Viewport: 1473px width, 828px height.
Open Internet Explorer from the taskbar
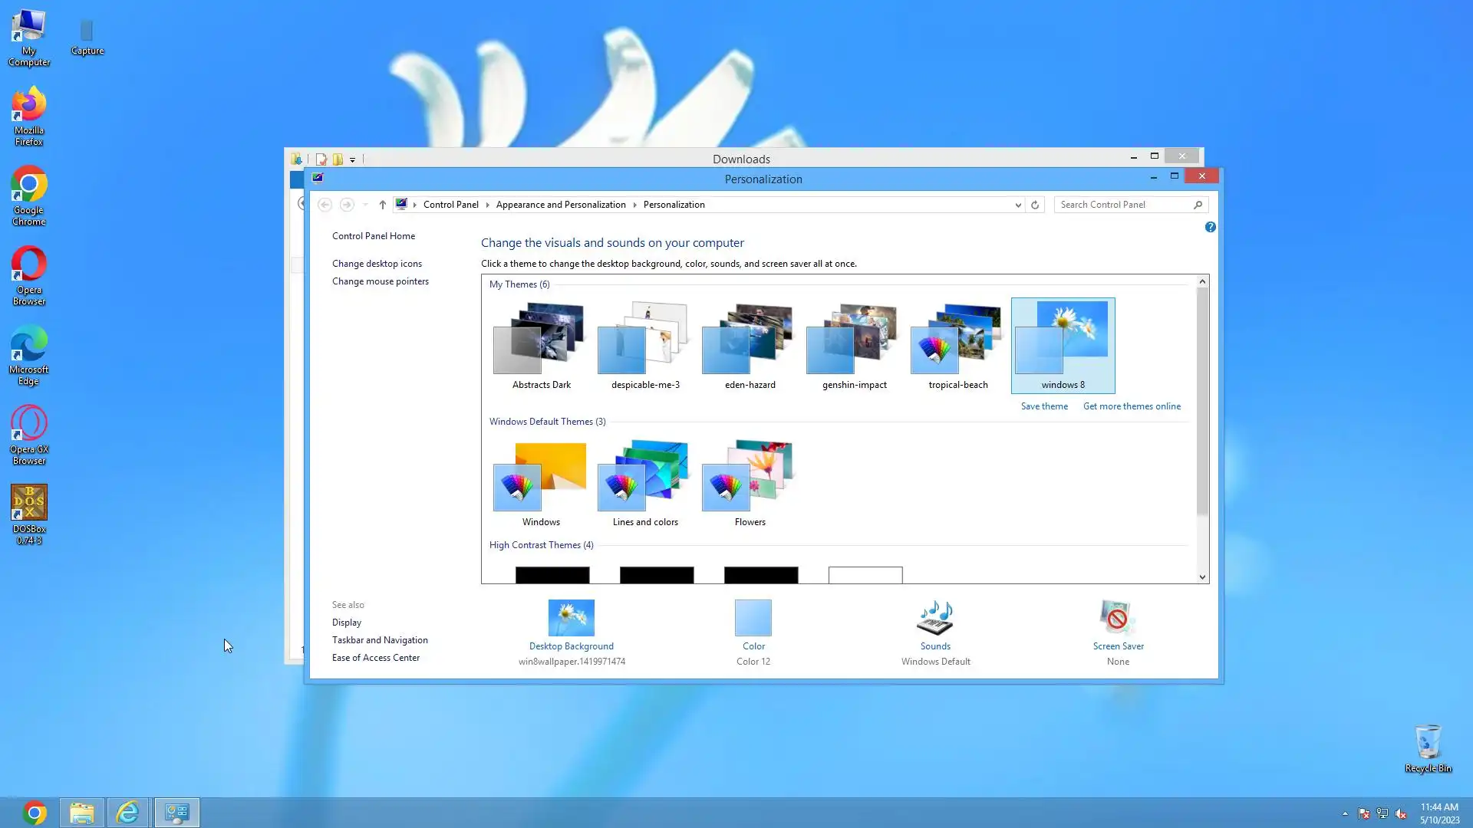click(x=128, y=813)
